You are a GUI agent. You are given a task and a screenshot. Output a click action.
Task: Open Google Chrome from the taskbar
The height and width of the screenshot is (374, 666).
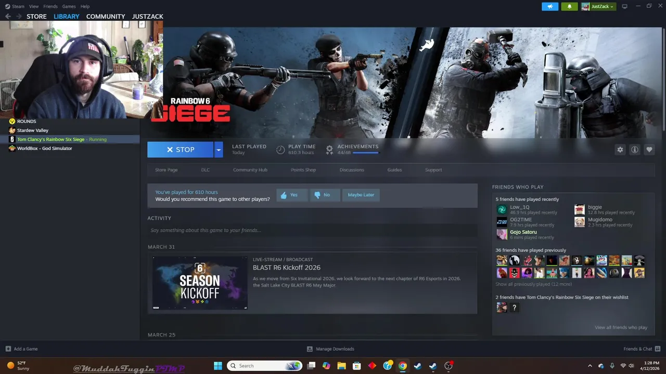click(x=402, y=366)
